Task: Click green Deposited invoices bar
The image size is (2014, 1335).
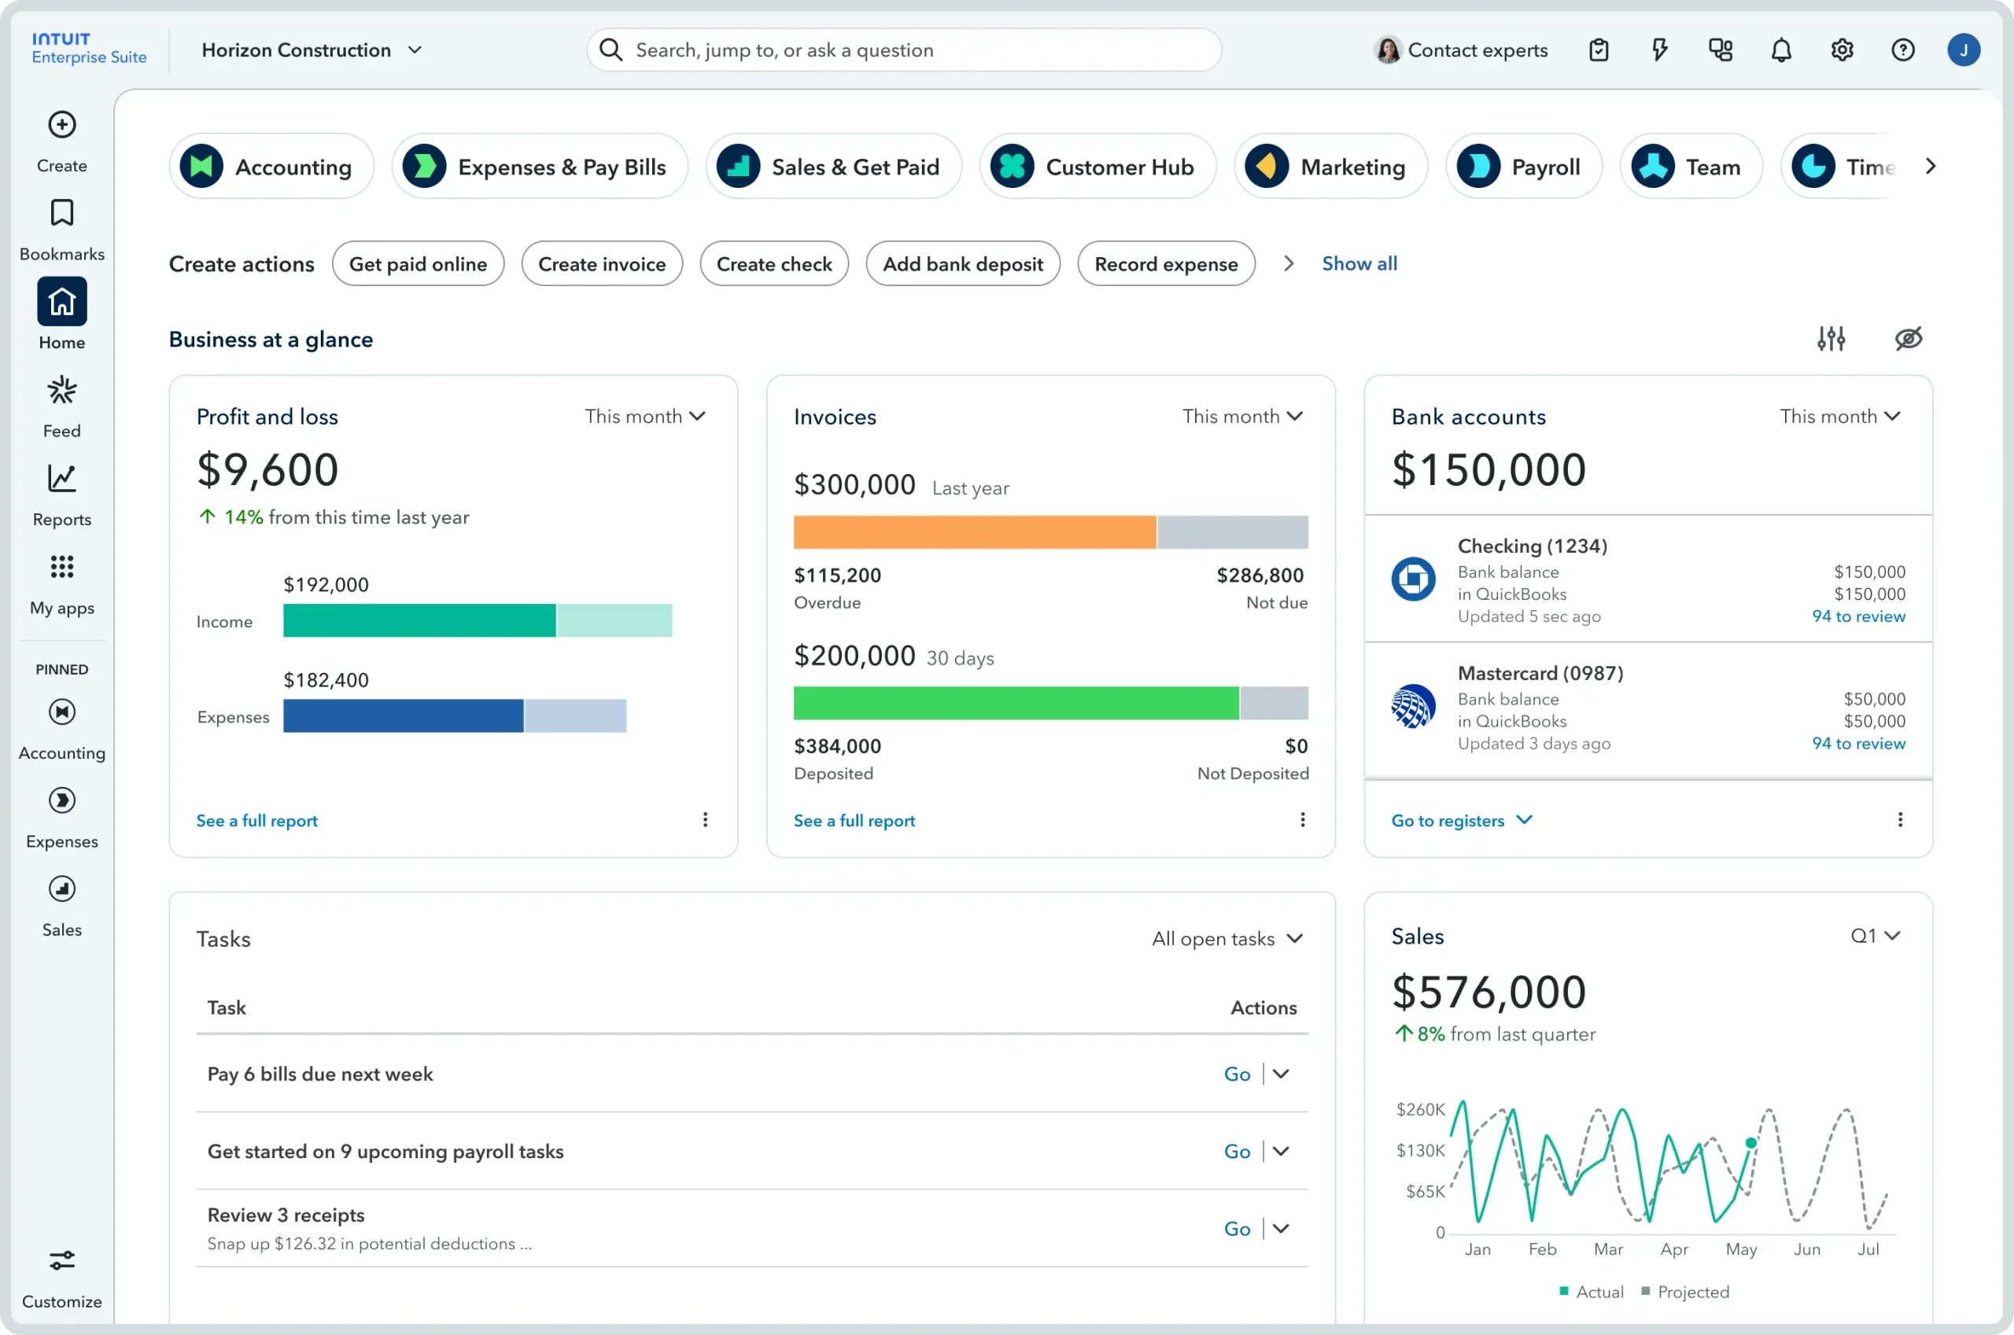Action: click(x=1016, y=703)
